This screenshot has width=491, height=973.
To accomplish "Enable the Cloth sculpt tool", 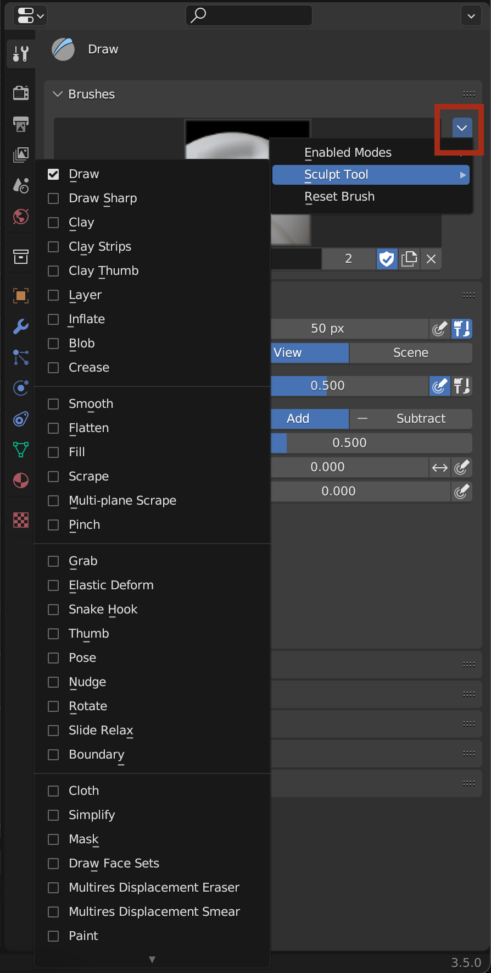I will pyautogui.click(x=53, y=791).
